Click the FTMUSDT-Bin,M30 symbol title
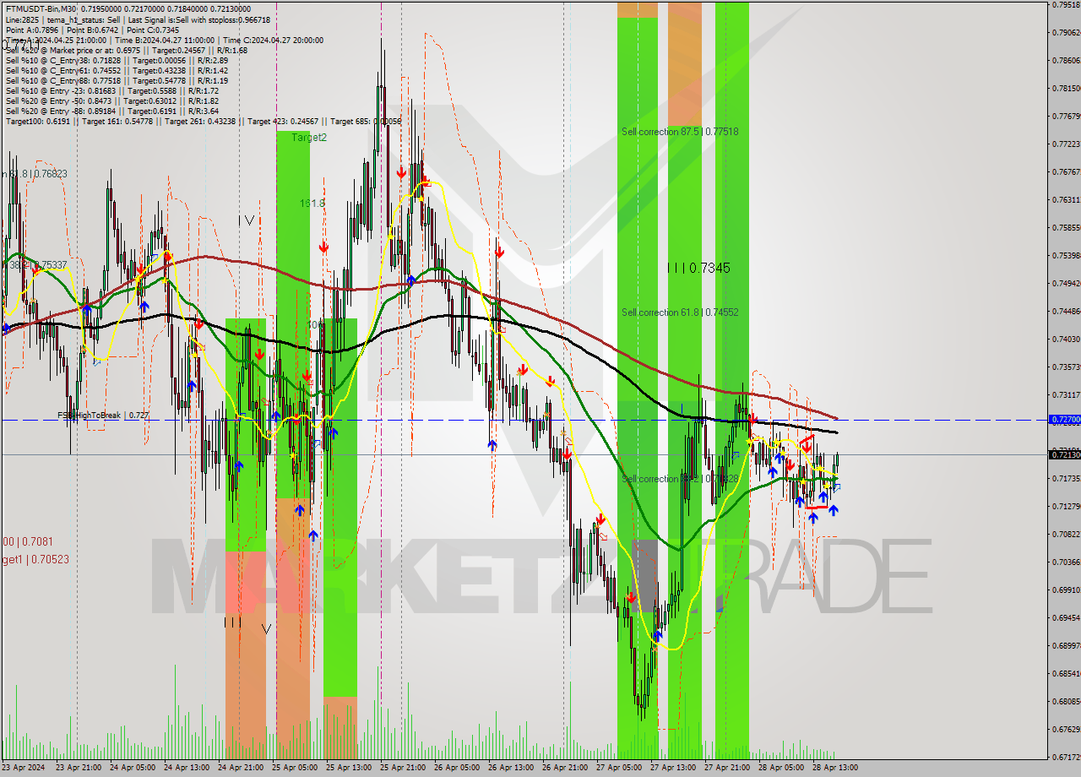This screenshot has height=777, width=1081. pyautogui.click(x=41, y=9)
